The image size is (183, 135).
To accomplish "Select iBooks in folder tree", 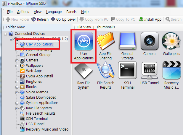I will point(31,87).
